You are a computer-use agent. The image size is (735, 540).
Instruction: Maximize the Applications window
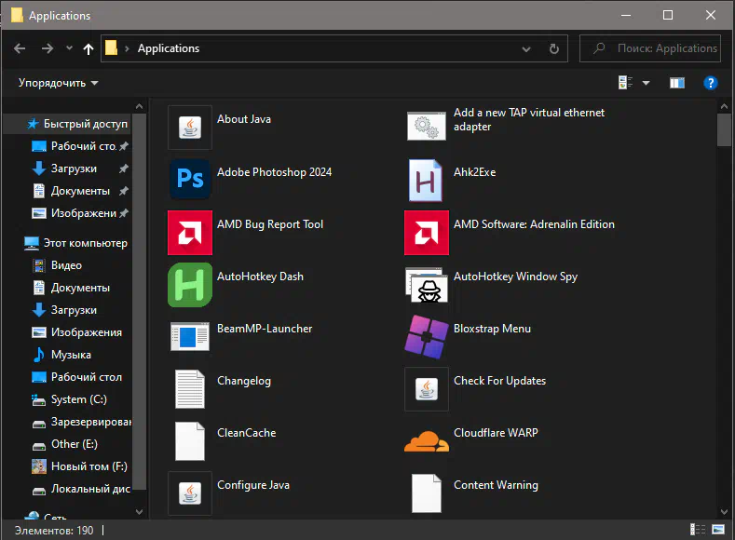[x=668, y=15]
